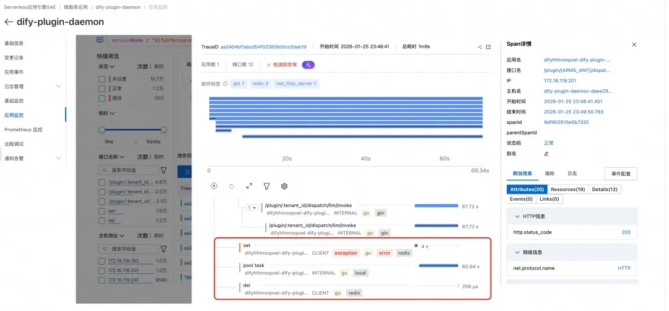Click Serverless应用引擎SAE breadcrumb

coord(30,7)
